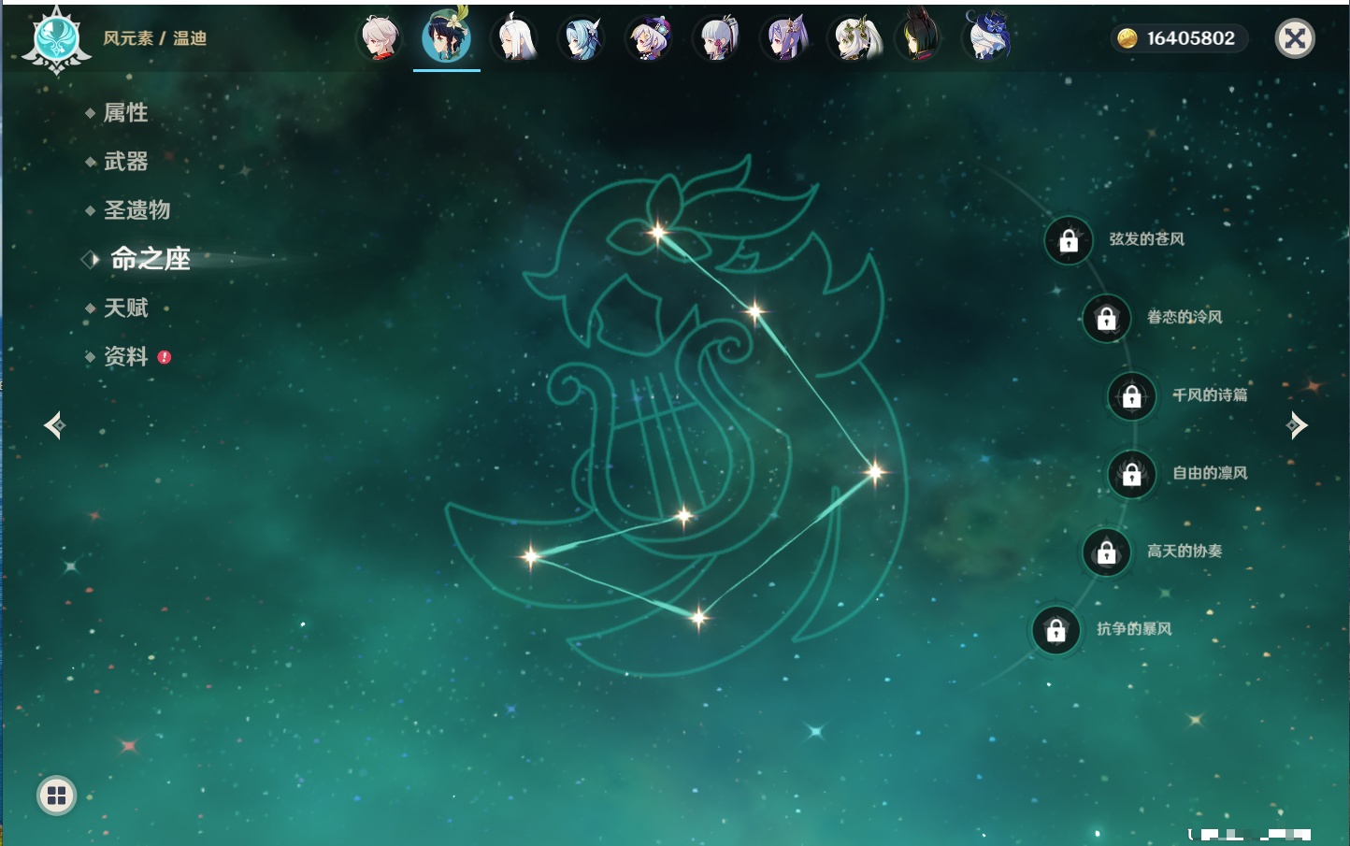This screenshot has height=846, width=1350.
Task: Go to the previous character with left arrow
Action: pyautogui.click(x=54, y=425)
